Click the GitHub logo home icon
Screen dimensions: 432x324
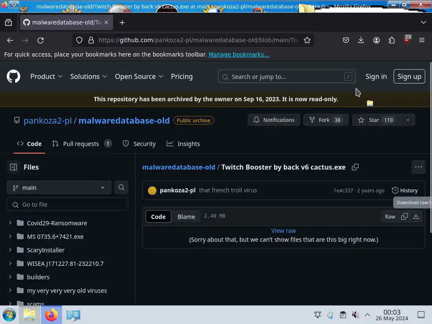pyautogui.click(x=13, y=76)
